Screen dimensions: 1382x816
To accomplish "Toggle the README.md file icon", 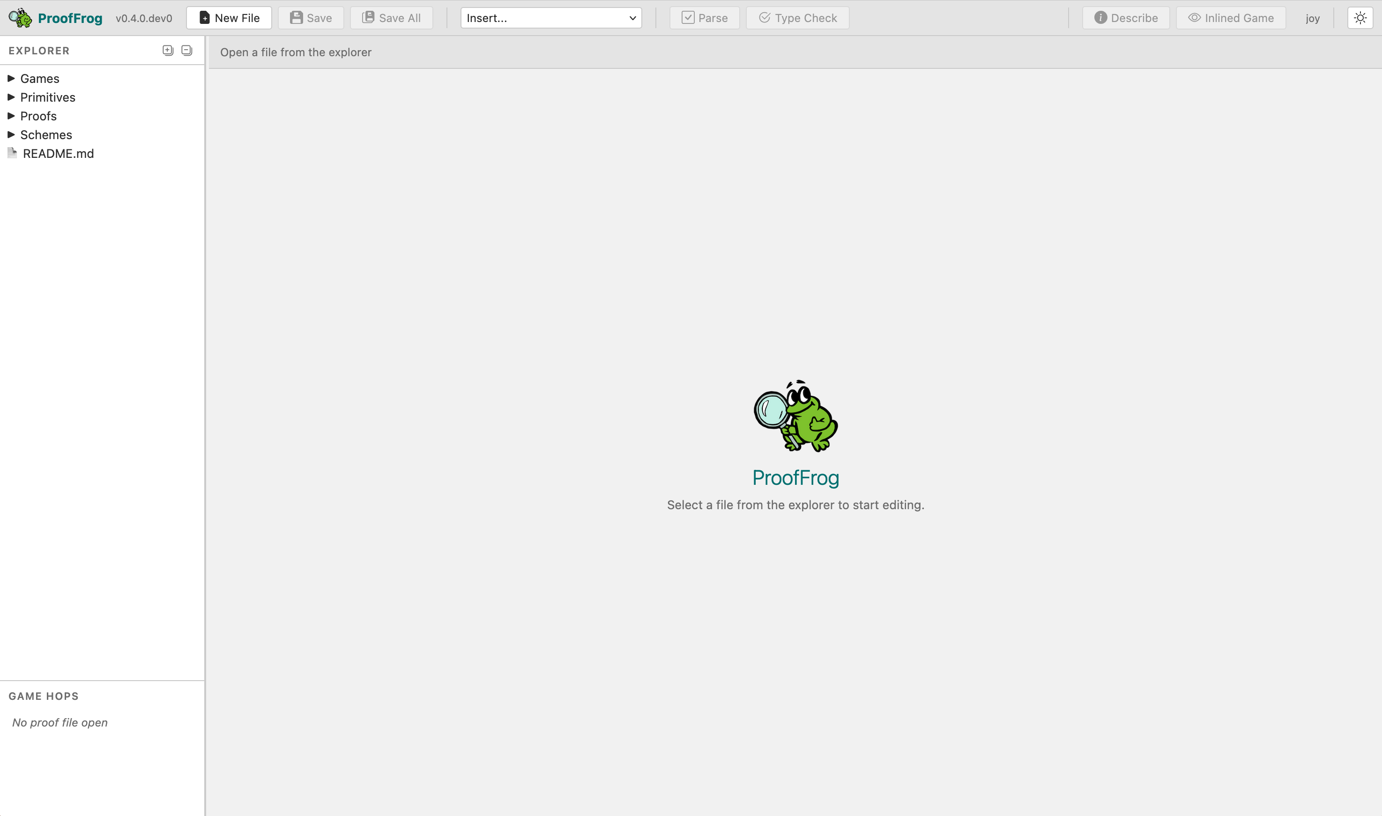I will pyautogui.click(x=12, y=153).
